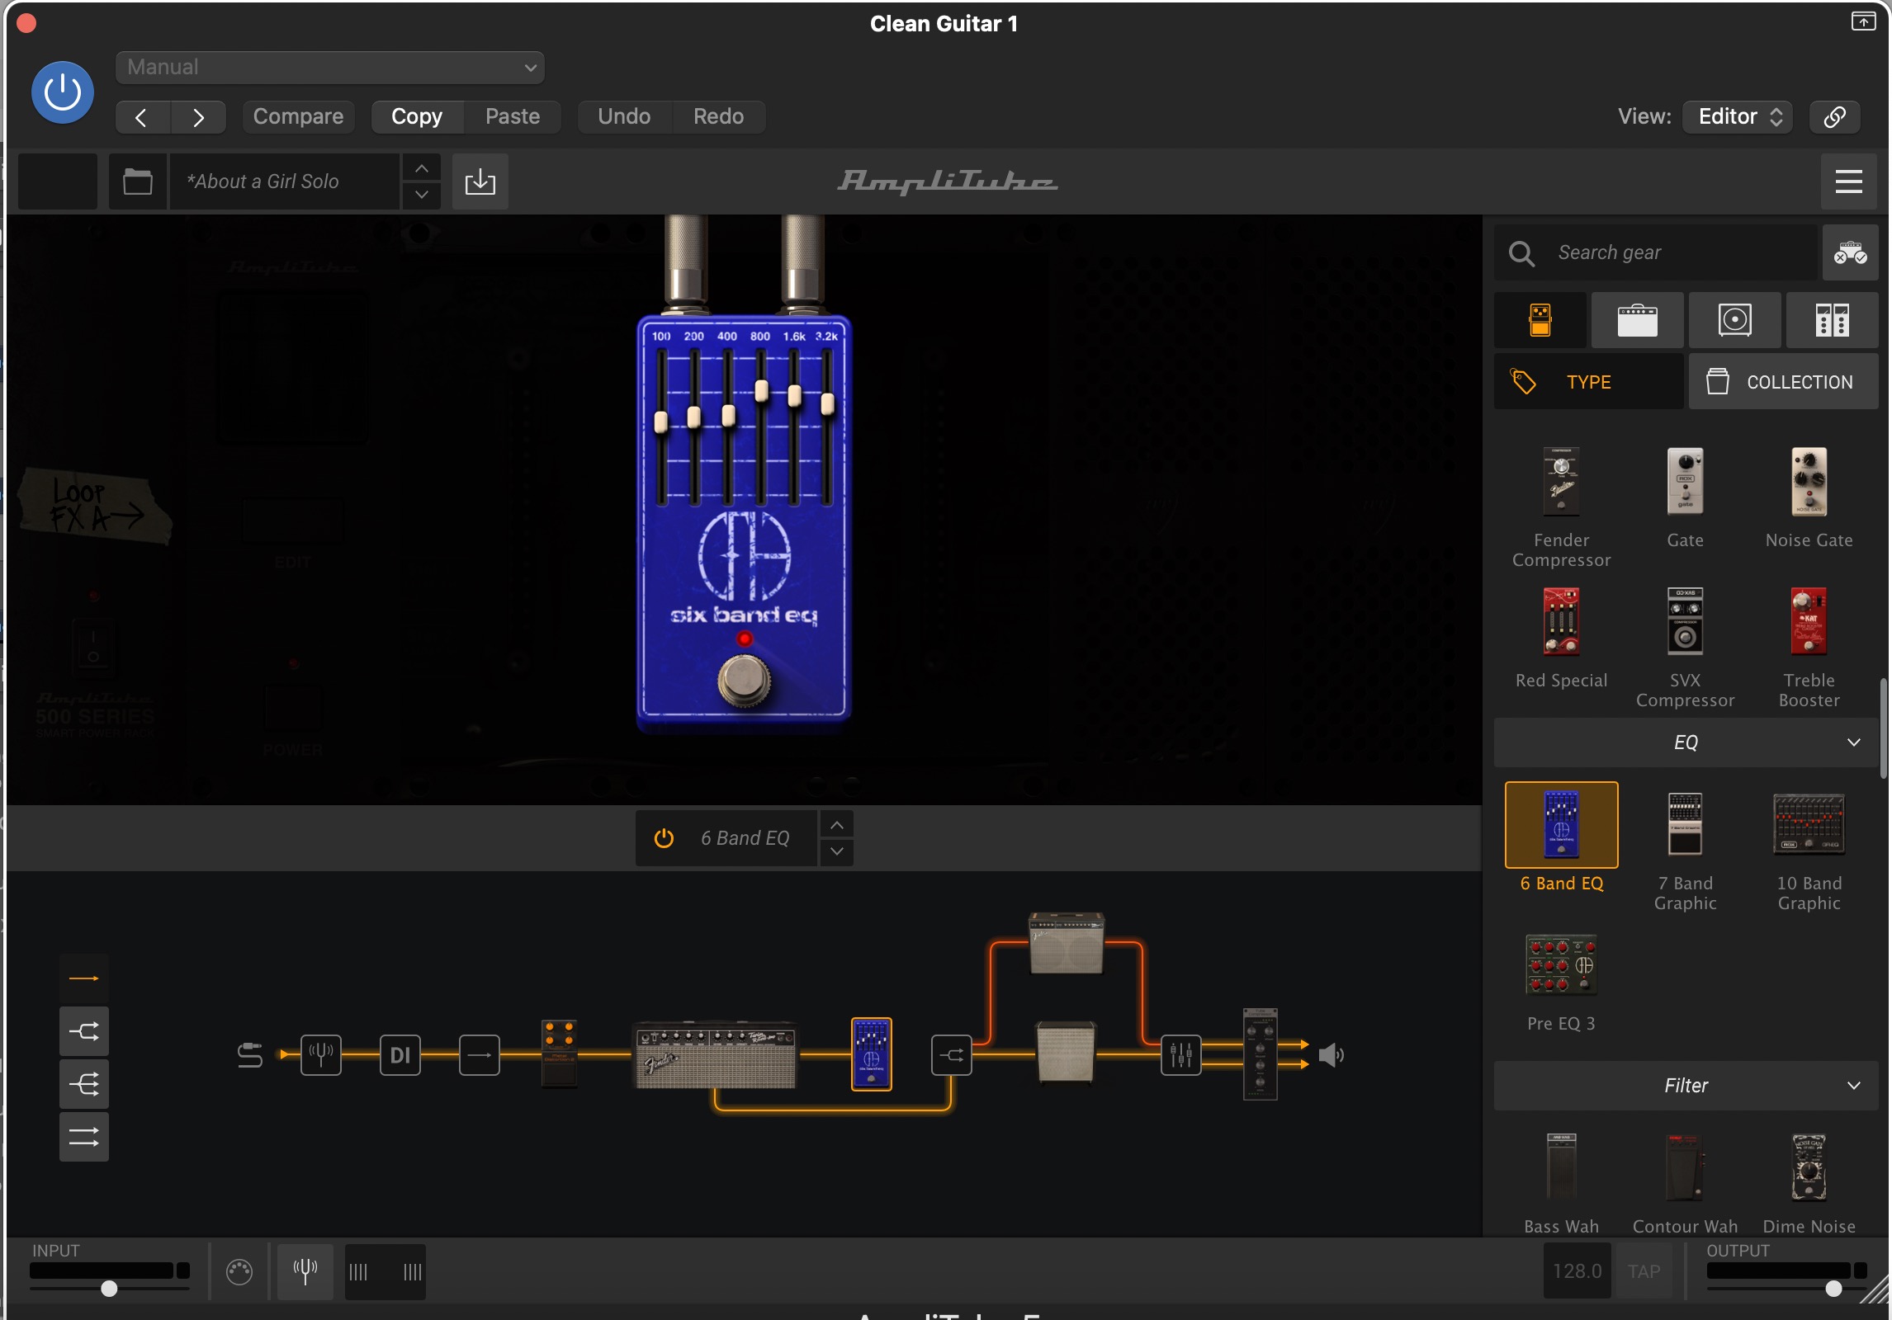Select the 10 Band Graphic pedal
Screen dimensions: 1892x1320
tap(1809, 850)
